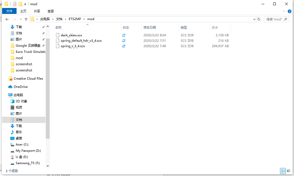Viewport: 294px width, 176px height.
Task: Open OneDrive in the navigation pane
Action: click(21, 87)
